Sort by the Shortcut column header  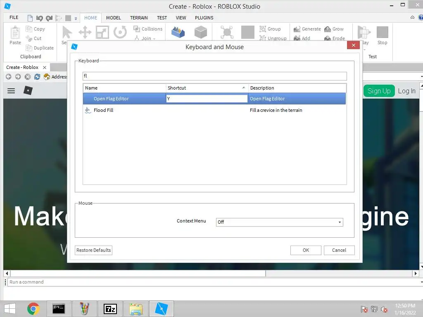(207, 88)
